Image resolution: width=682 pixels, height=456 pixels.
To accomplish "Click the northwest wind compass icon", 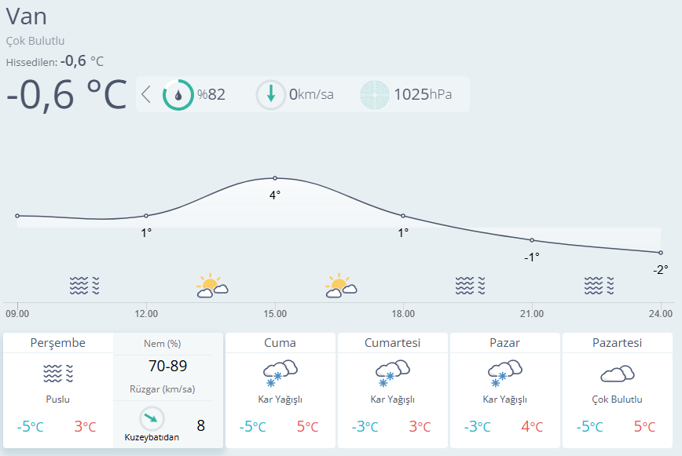I will (x=152, y=418).
